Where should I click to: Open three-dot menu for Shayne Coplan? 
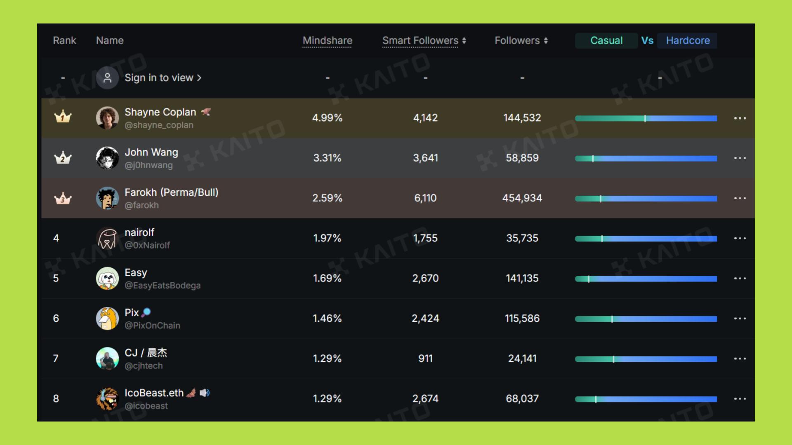click(740, 118)
